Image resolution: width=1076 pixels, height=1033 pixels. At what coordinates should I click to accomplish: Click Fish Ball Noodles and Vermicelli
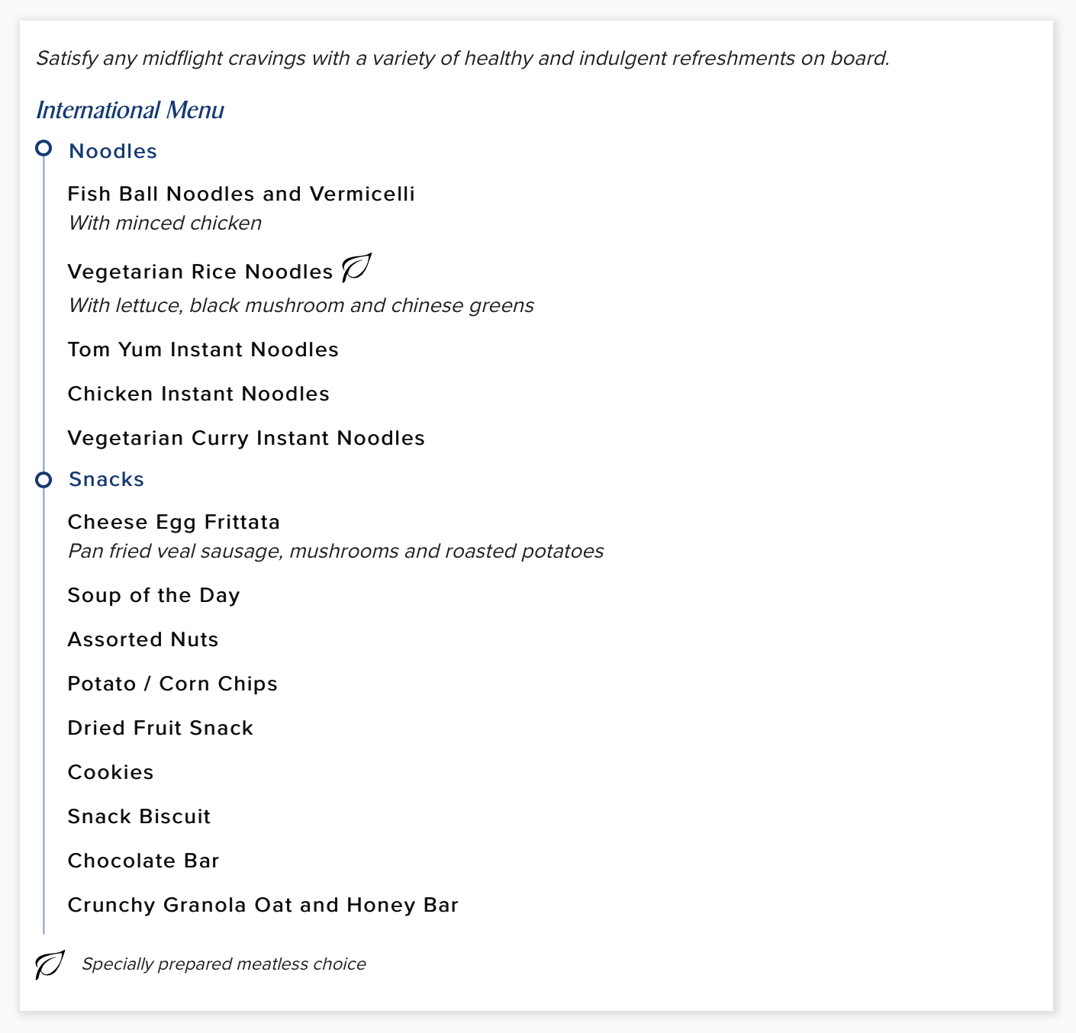click(241, 194)
